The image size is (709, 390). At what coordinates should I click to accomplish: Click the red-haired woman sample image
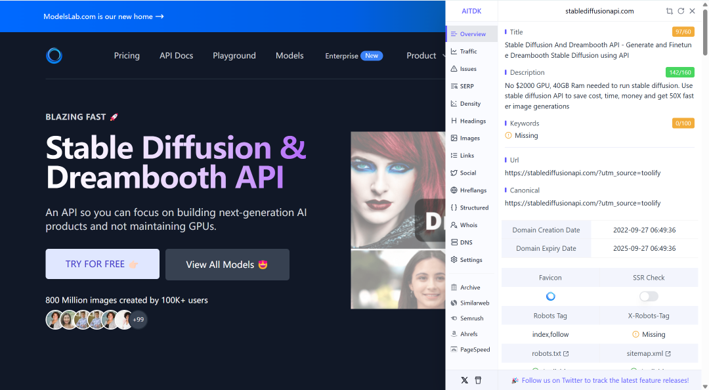tap(398, 190)
